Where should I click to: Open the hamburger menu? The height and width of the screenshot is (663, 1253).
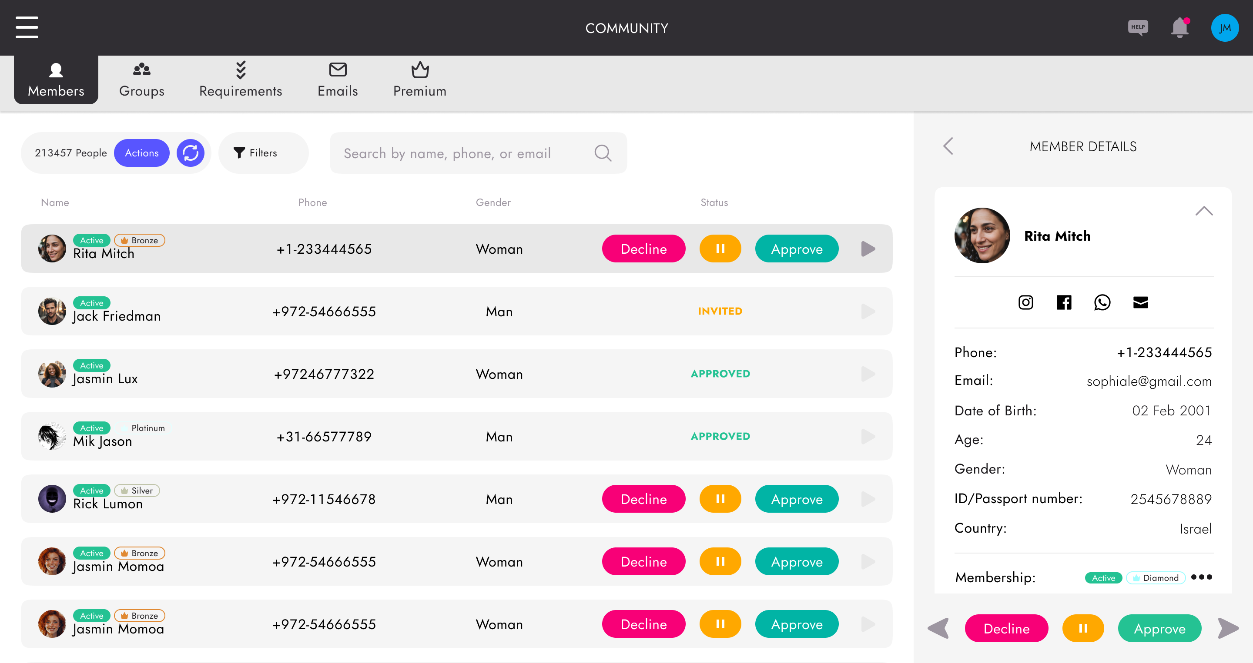coord(27,27)
